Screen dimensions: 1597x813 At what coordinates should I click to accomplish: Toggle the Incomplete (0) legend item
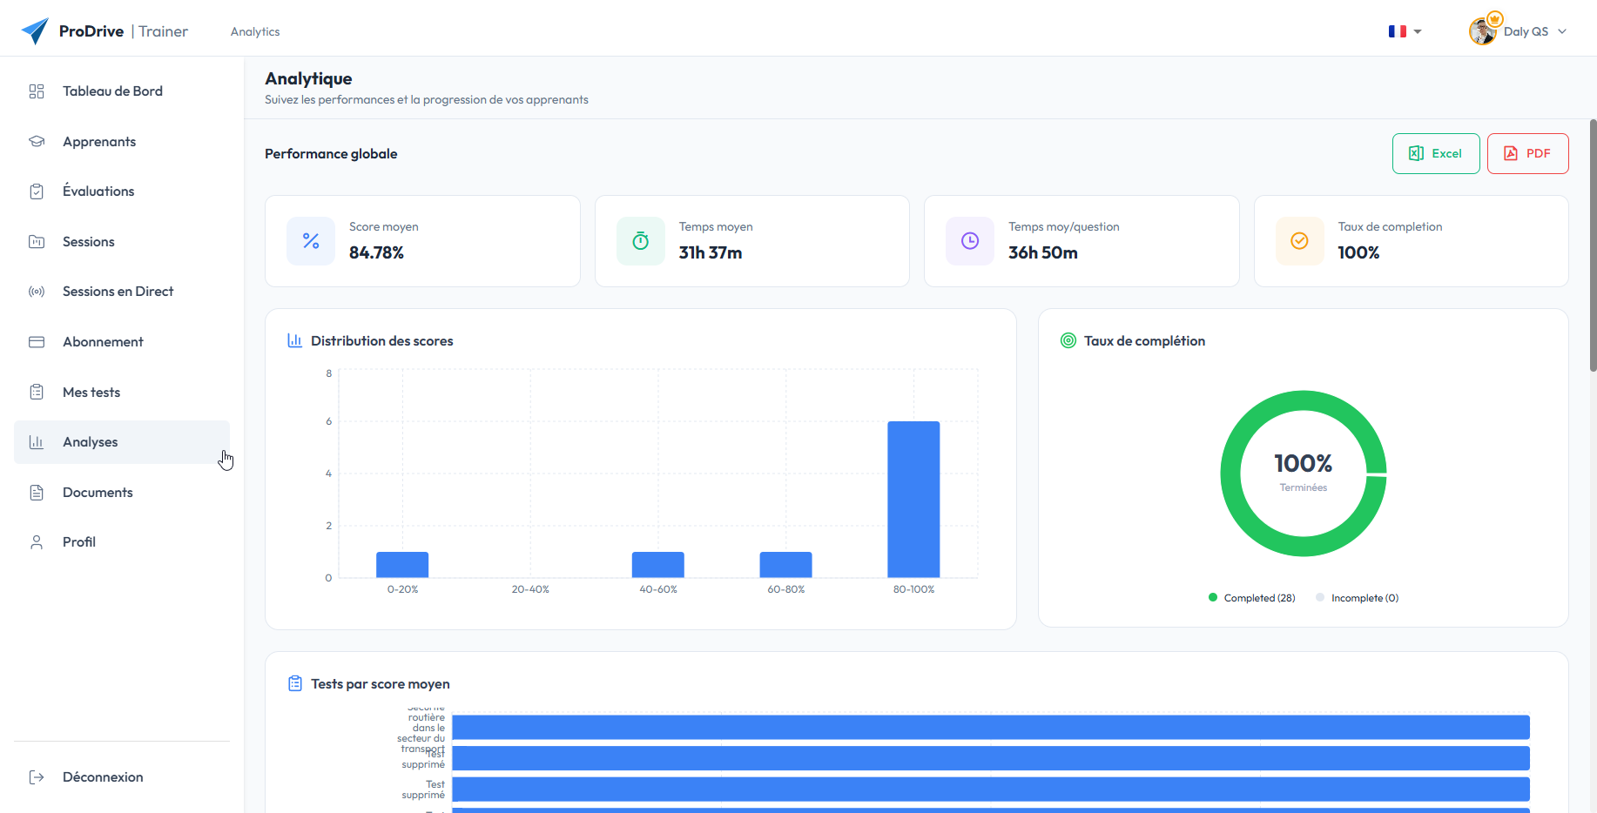pos(1357,598)
